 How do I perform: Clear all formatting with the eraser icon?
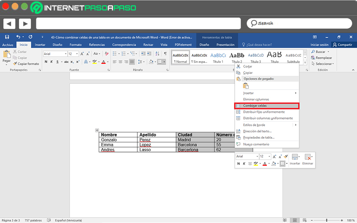coord(107,54)
